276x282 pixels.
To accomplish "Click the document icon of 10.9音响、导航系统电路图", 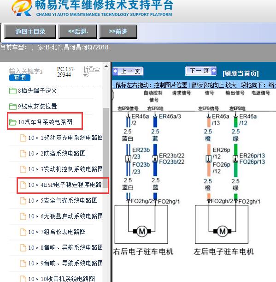I will pos(23,263).
